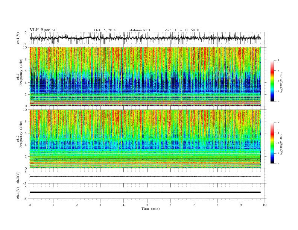
Task: Click the '10' tick on the time axis
Action: [x=265, y=205]
